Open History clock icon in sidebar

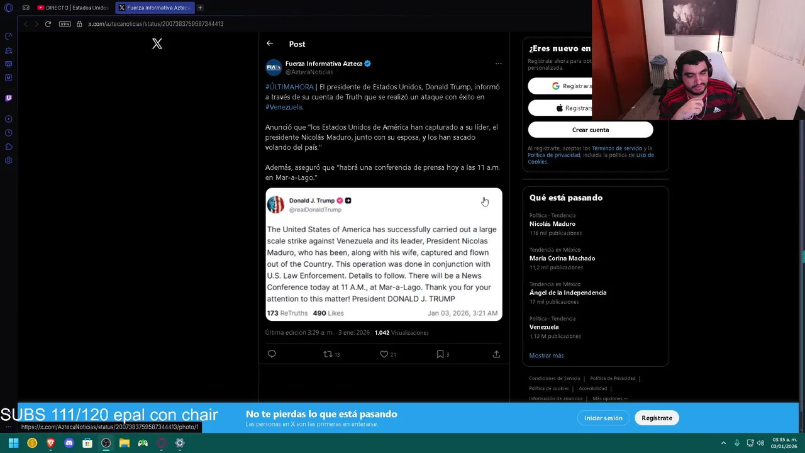click(9, 133)
